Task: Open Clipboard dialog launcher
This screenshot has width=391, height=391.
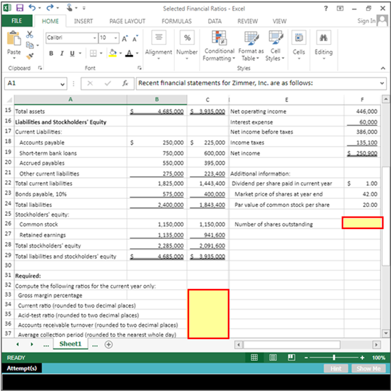Action: [40, 68]
